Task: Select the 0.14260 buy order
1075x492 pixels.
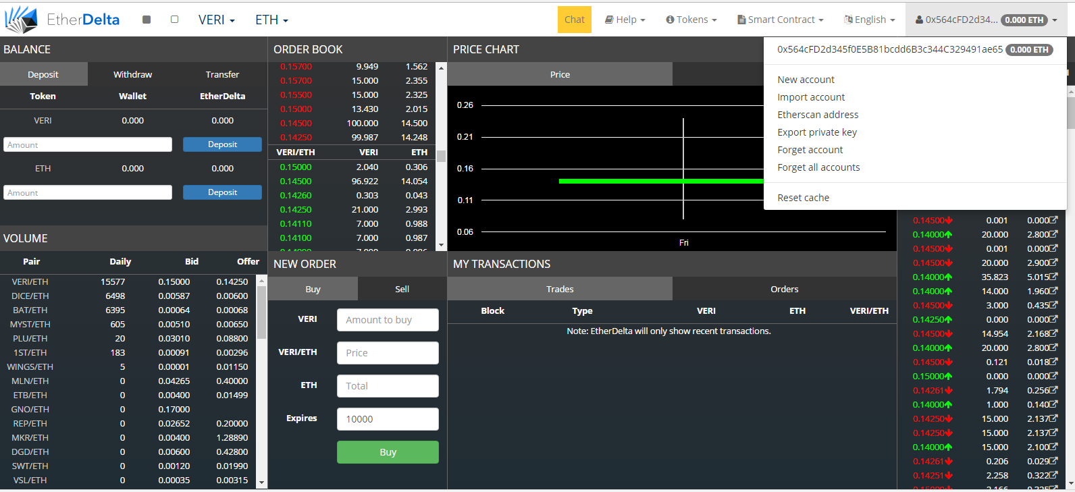Action: coord(352,195)
